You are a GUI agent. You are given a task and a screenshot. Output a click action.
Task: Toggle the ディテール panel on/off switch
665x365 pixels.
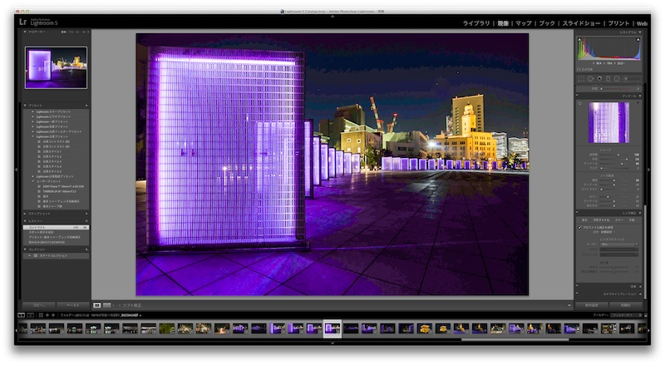(578, 96)
